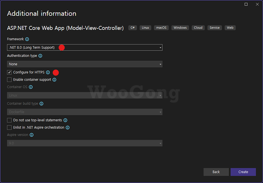263x183 pixels.
Task: Click info icon for .NET Aspire orchestration
Action: (68, 128)
